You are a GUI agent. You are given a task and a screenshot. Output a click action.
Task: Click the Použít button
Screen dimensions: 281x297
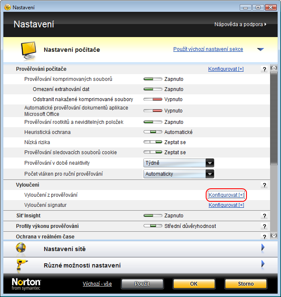[142, 284]
